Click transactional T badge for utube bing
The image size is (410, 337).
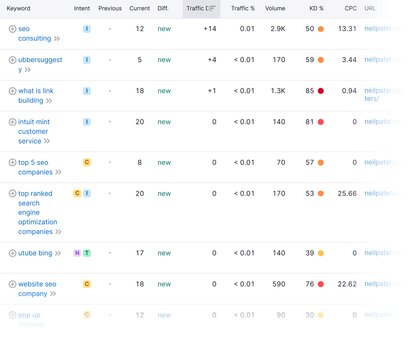click(x=87, y=253)
